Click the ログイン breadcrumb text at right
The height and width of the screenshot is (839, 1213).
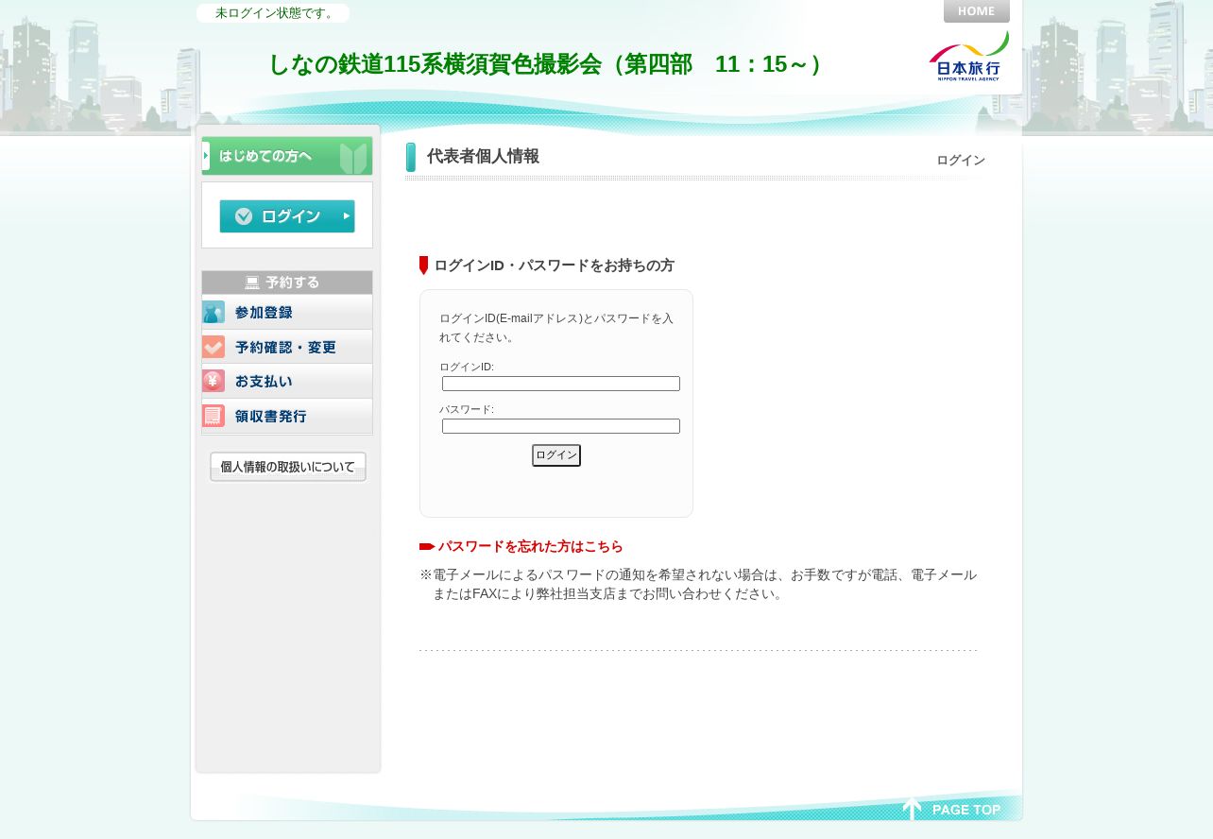click(x=961, y=161)
